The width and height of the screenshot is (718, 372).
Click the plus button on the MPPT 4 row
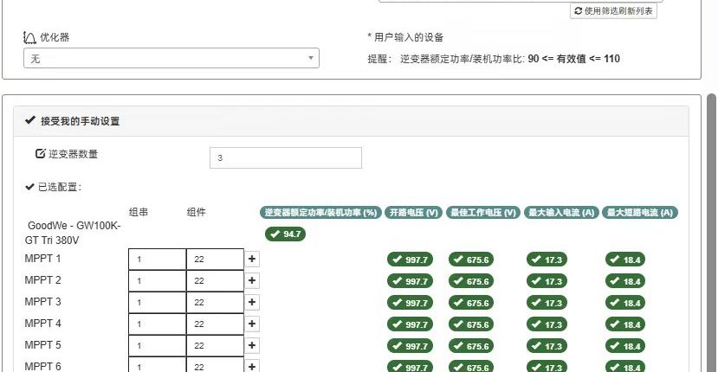252,324
